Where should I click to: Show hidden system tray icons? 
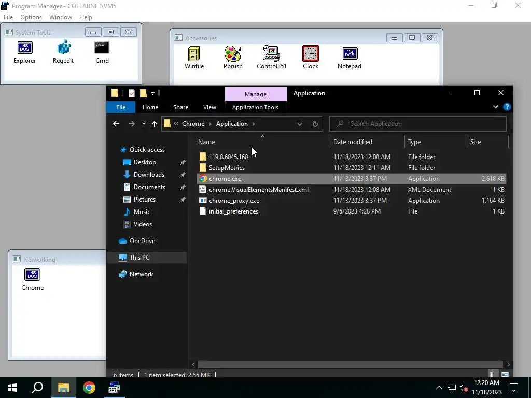pyautogui.click(x=439, y=388)
